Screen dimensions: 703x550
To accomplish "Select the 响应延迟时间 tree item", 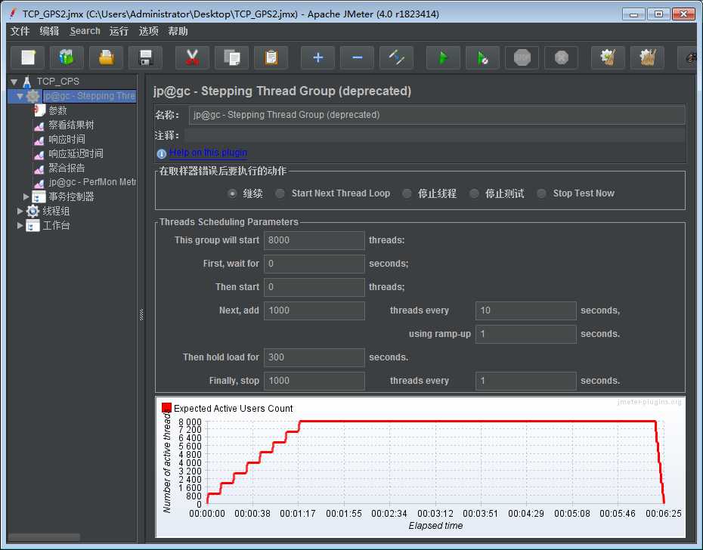I will tap(76, 154).
